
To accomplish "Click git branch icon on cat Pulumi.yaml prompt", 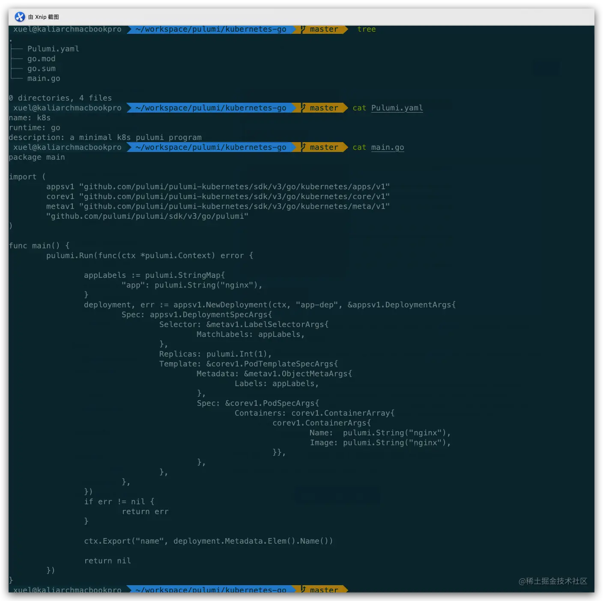I will click(x=303, y=108).
